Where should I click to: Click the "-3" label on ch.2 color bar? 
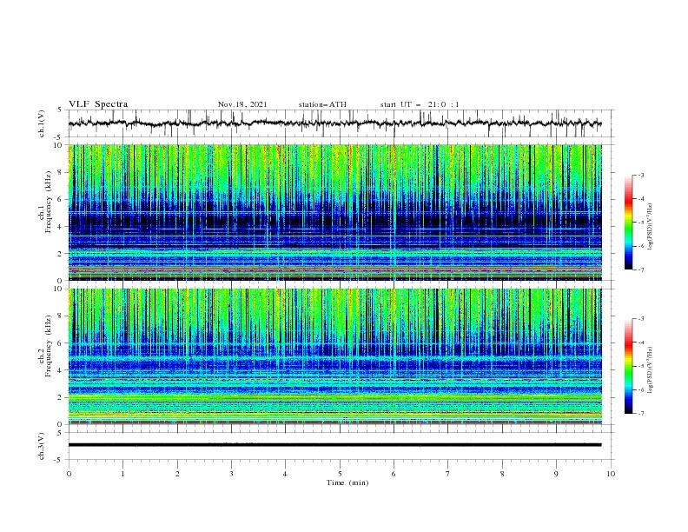pyautogui.click(x=641, y=319)
